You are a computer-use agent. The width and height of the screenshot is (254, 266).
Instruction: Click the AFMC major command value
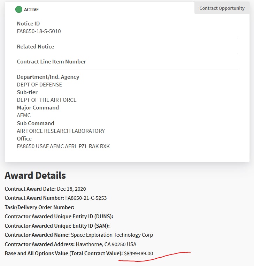24,115
